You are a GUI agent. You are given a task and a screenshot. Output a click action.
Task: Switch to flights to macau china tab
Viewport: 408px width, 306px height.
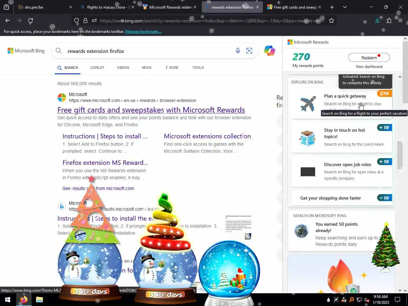tap(107, 7)
